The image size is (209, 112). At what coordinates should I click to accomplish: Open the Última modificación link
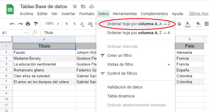tap(198, 13)
